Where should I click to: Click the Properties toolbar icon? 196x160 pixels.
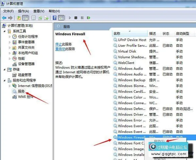coord(34,18)
